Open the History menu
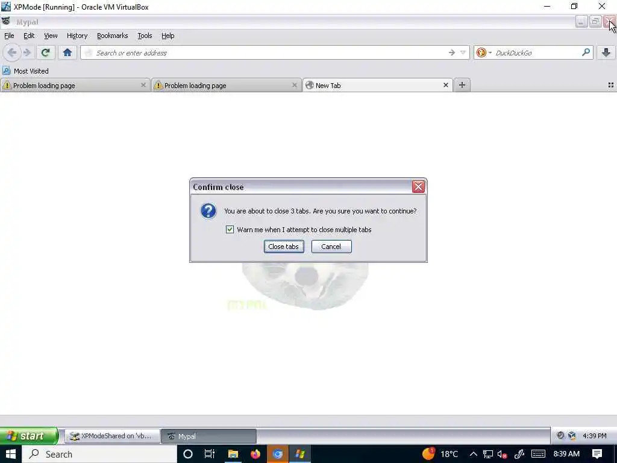Viewport: 617px width, 463px height. click(77, 36)
